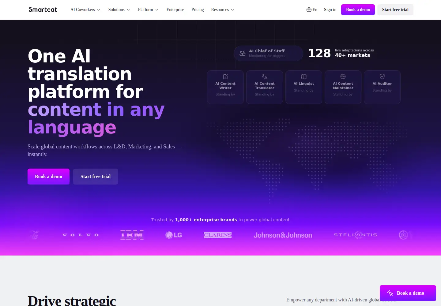Click the Volvo logo

click(80, 235)
